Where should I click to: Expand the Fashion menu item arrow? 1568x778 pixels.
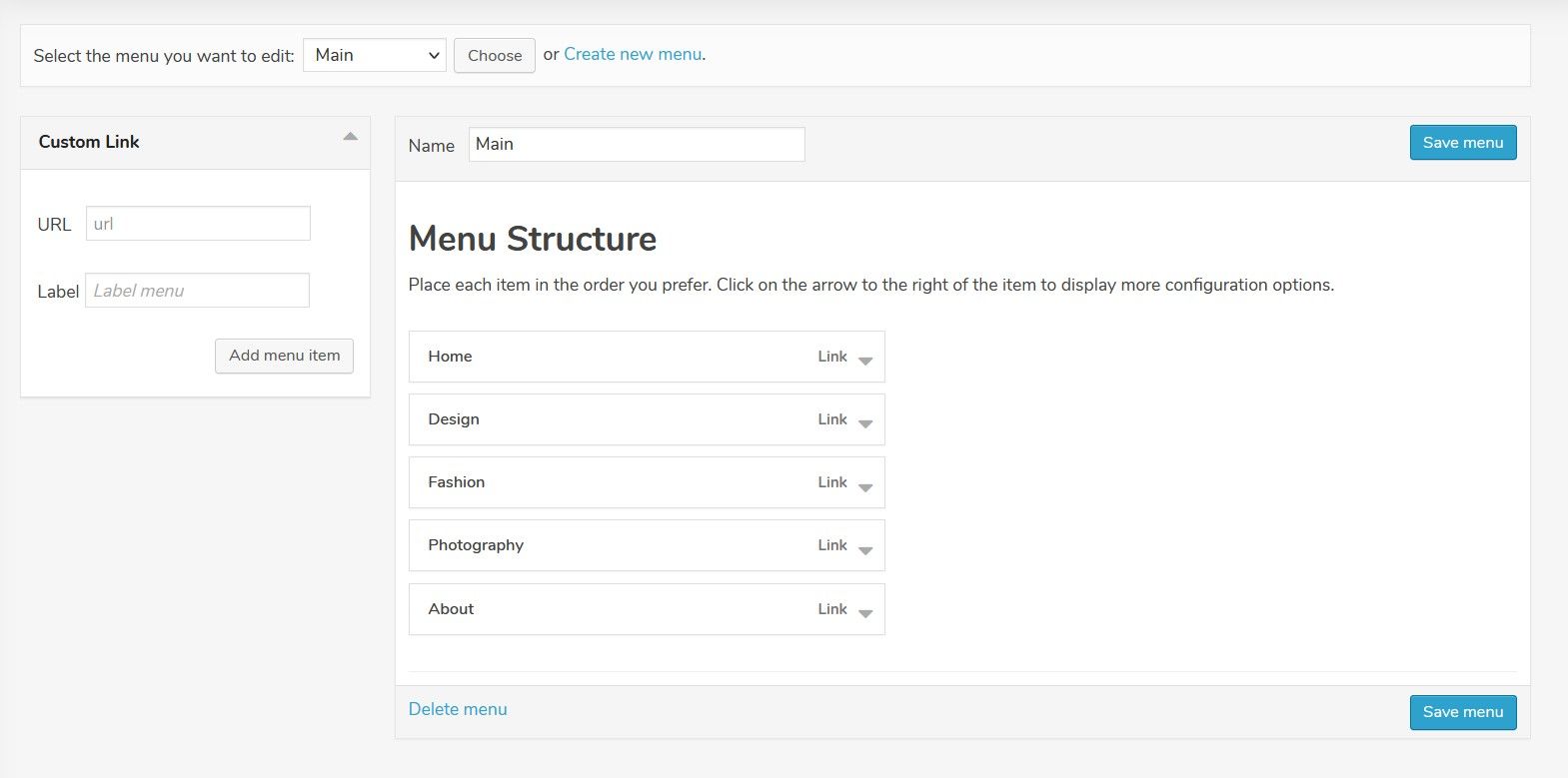865,486
